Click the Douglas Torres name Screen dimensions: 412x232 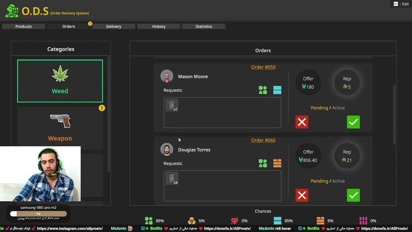(x=194, y=150)
